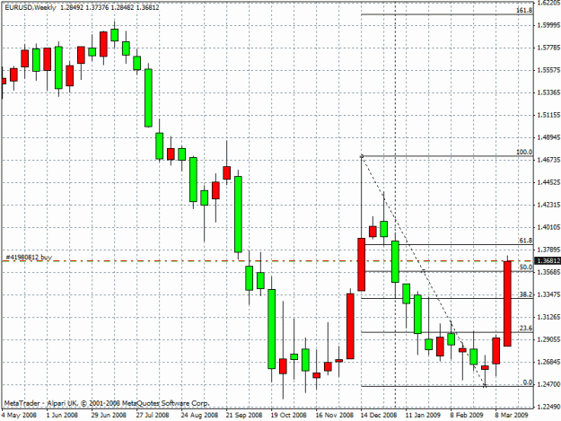
Task: Click the 1.22490 price axis label
Action: tap(548, 407)
